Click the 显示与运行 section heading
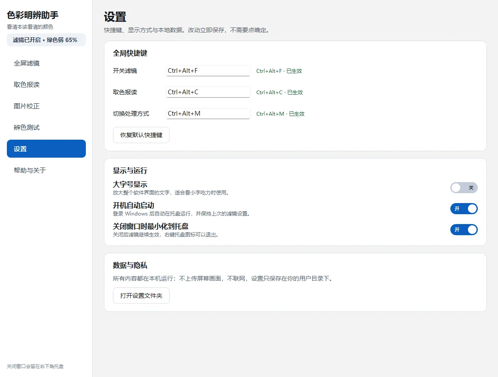The image size is (498, 377). (x=130, y=171)
